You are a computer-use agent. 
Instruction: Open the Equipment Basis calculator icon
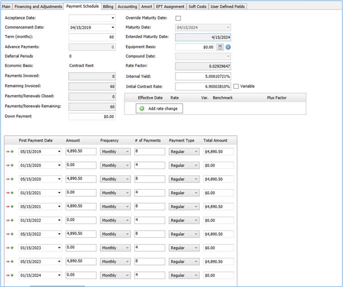(x=220, y=47)
